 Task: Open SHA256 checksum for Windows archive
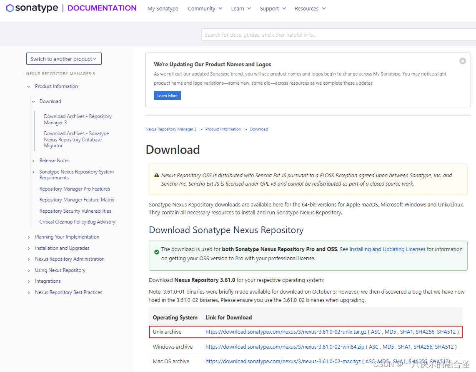(x=422, y=347)
